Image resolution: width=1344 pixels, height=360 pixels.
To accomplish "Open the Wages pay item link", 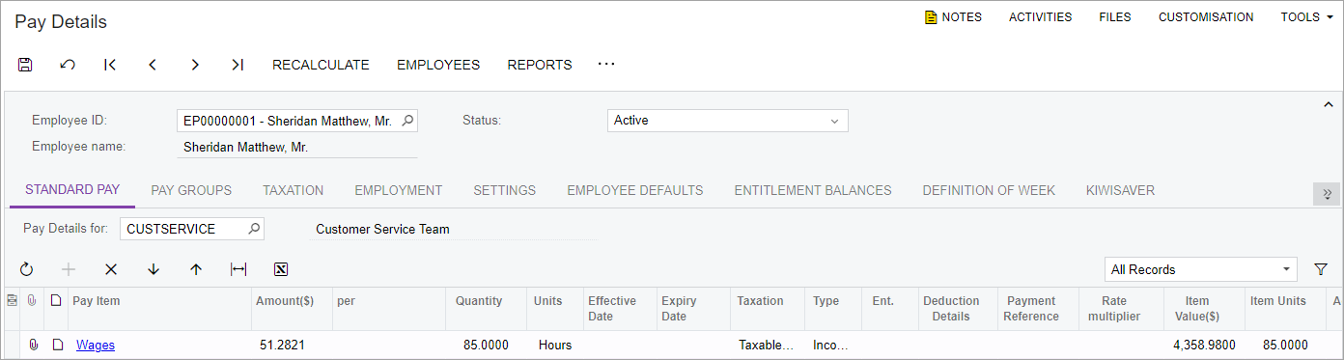I will 96,345.
